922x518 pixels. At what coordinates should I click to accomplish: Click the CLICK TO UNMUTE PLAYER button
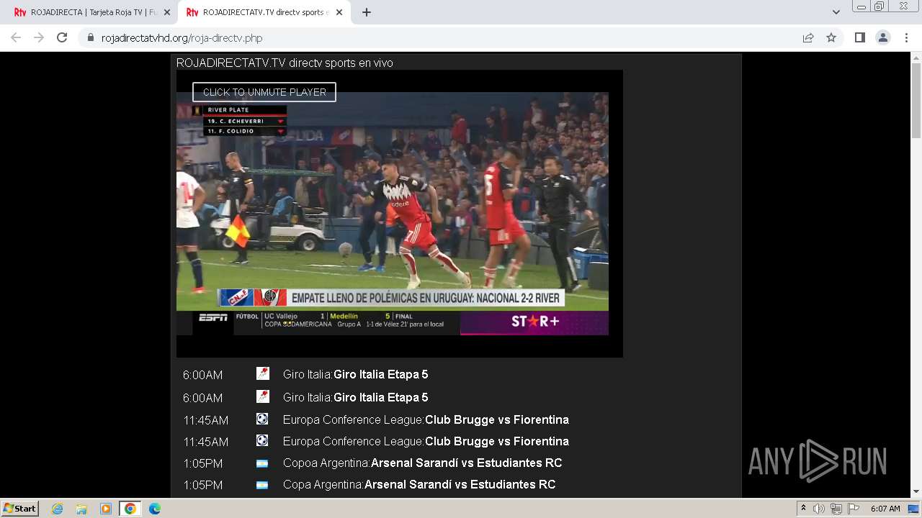[x=264, y=92]
